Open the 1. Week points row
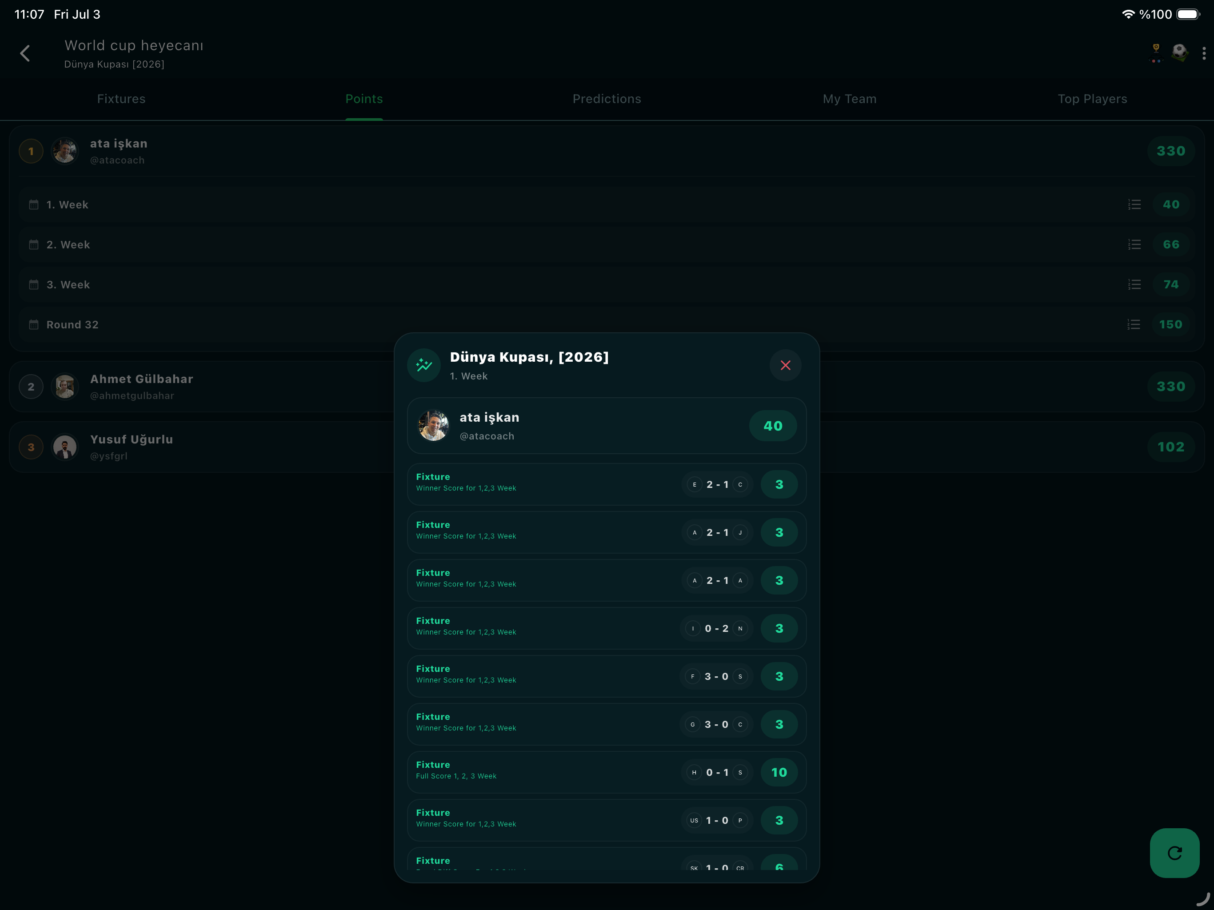The height and width of the screenshot is (910, 1214). coord(607,204)
